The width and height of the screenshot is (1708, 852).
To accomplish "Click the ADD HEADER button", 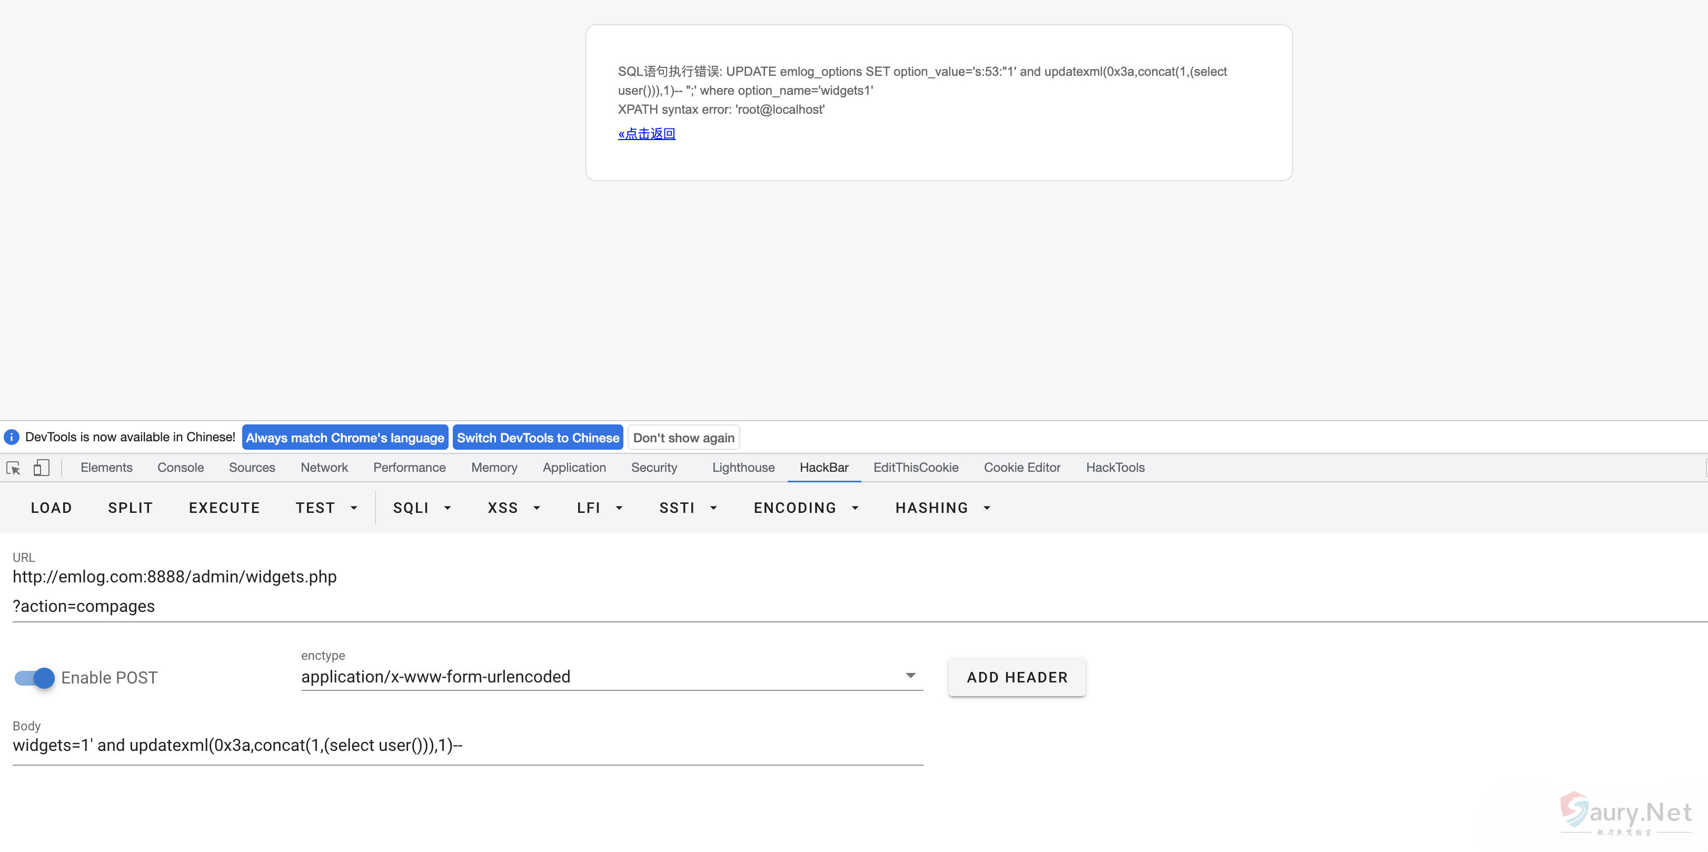I will coord(1017,677).
